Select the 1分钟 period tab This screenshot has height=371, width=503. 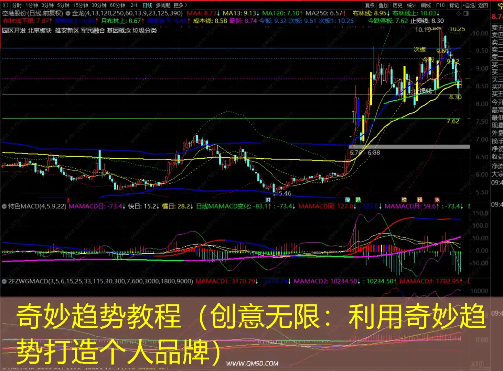click(x=32, y=5)
